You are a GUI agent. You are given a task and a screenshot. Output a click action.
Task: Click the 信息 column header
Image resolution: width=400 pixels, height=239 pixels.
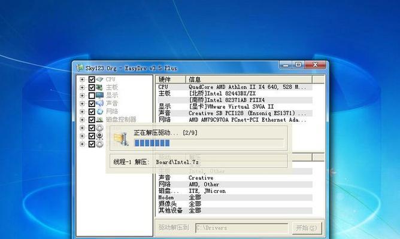[249, 79]
